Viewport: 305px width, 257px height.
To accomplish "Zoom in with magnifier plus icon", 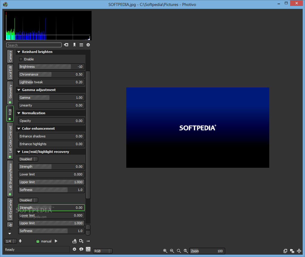I will tap(165, 251).
